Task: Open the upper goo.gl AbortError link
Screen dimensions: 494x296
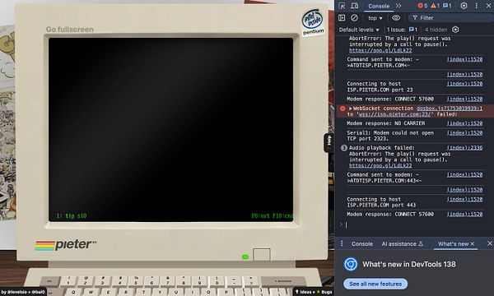Action: 380,50
